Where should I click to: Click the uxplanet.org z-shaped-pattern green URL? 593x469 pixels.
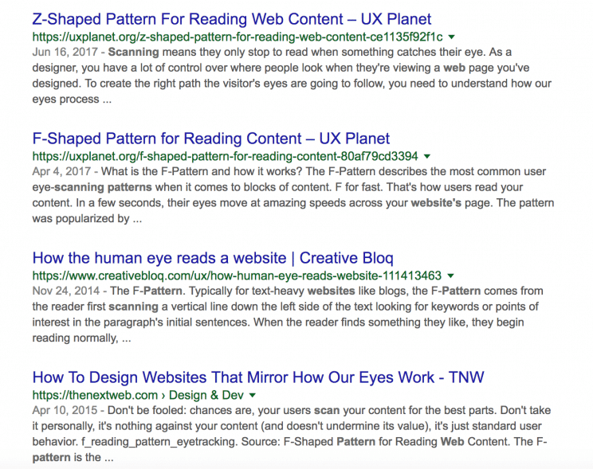(238, 37)
